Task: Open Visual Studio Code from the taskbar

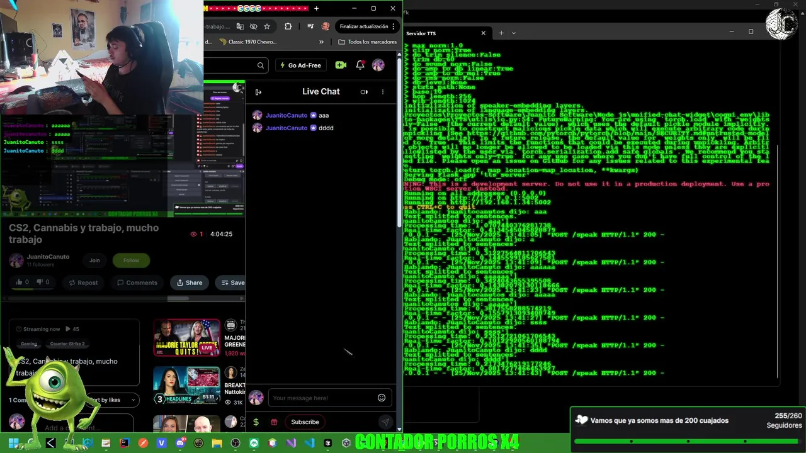Action: [x=309, y=443]
